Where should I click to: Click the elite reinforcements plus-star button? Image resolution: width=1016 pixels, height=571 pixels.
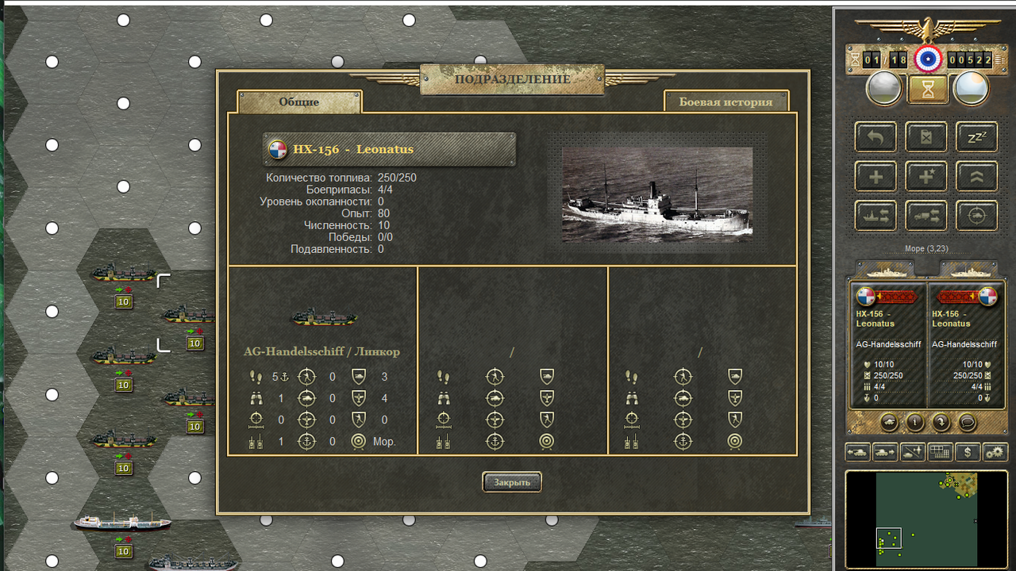(926, 176)
